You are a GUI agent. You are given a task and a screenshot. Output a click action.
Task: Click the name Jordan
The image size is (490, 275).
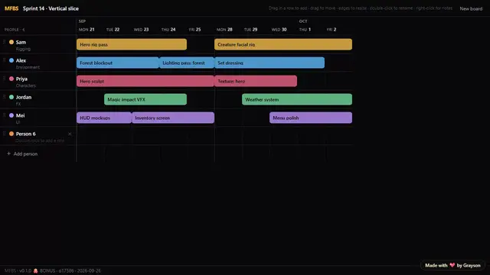24,97
